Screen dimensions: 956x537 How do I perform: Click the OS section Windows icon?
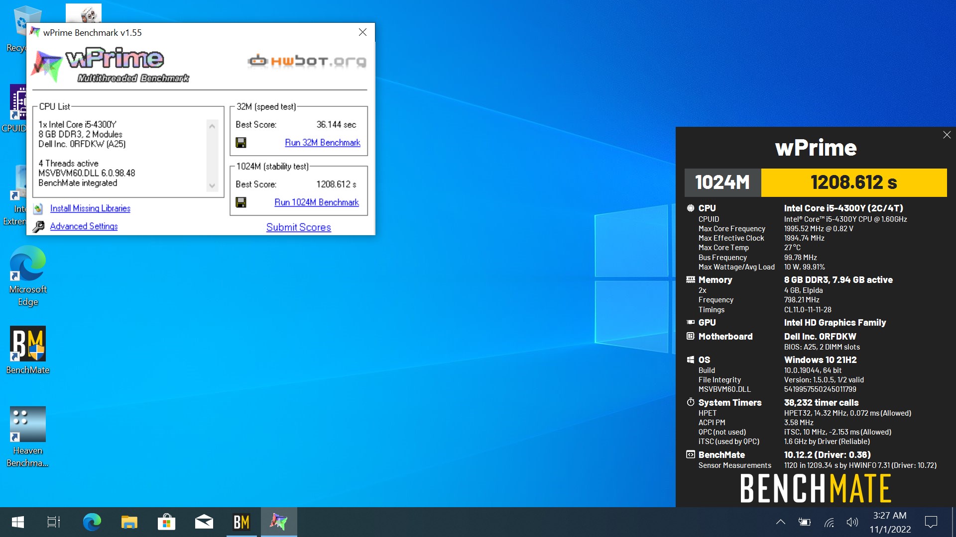(x=691, y=360)
